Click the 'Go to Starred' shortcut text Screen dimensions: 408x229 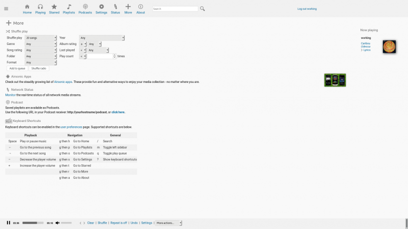coord(82,166)
